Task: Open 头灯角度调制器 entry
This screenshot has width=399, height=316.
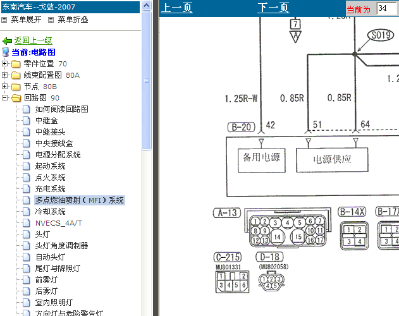Action: (x=62, y=246)
